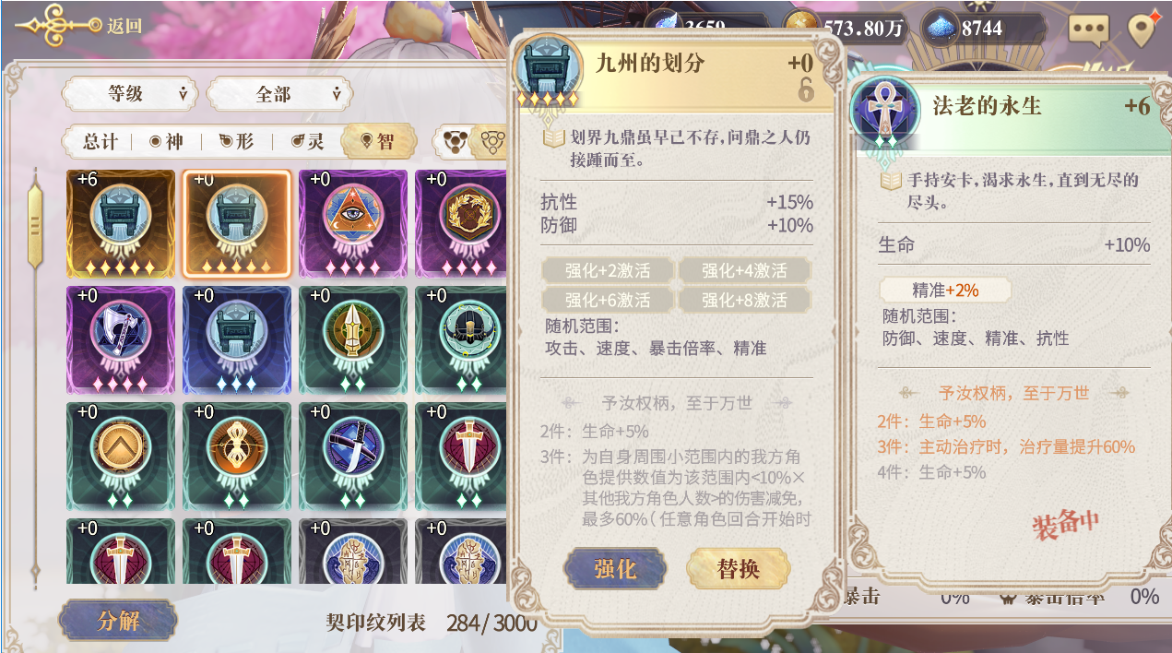Select the purple eye pyramid rune
This screenshot has height=653, width=1172.
coord(353,224)
